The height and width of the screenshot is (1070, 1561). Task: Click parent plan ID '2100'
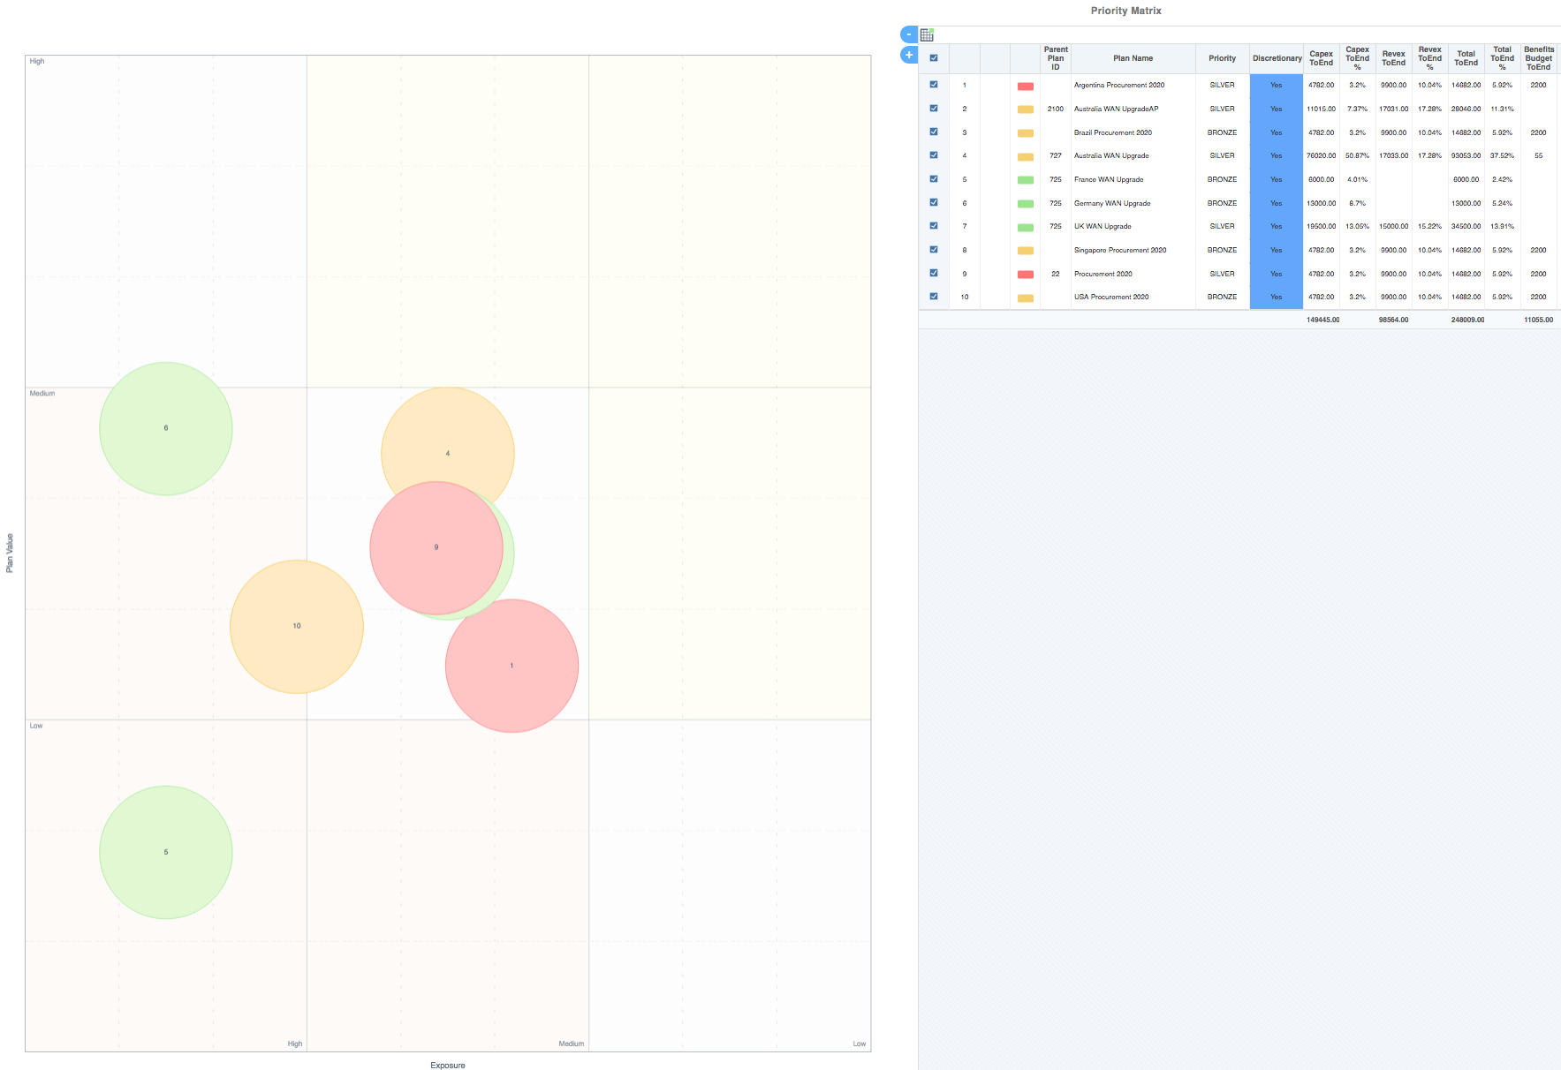tap(1056, 109)
